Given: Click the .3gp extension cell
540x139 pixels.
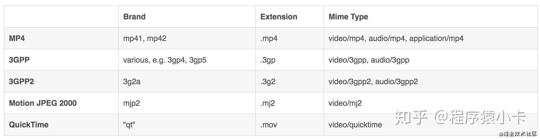Looking at the screenshot, I should pyautogui.click(x=268, y=60).
